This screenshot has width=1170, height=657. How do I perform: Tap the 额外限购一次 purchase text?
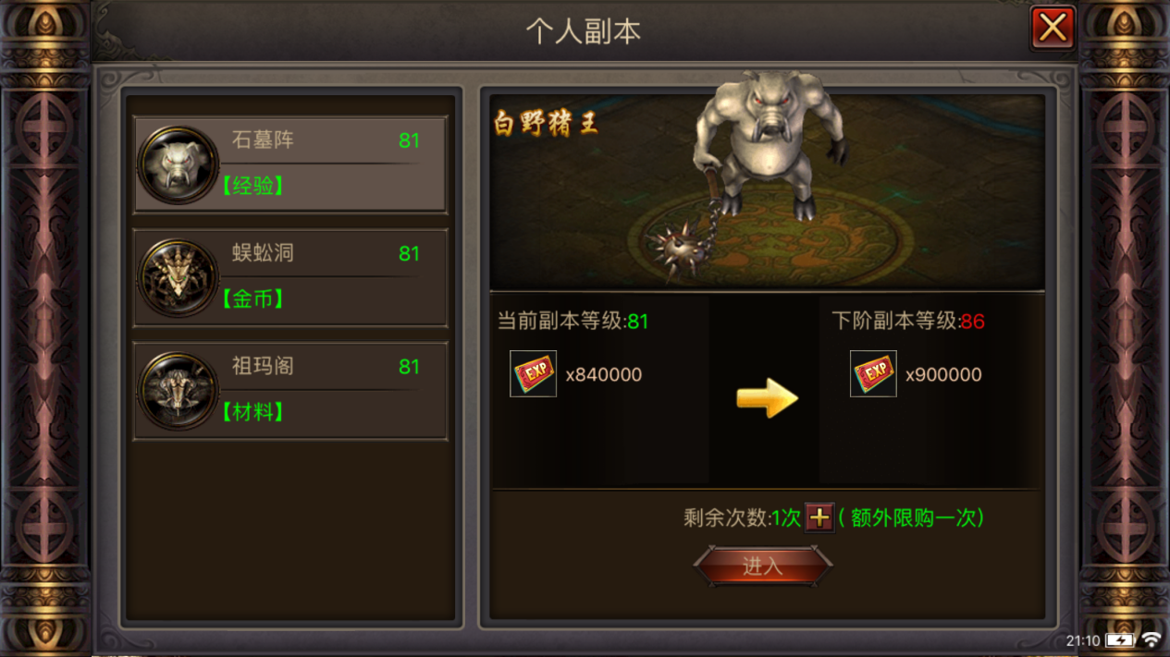coord(912,517)
